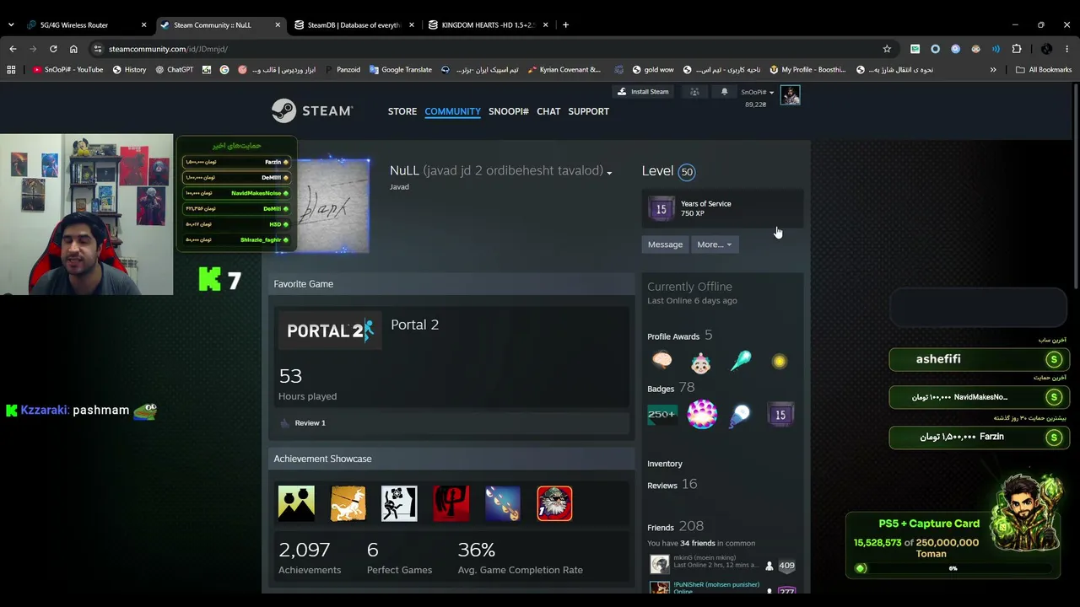This screenshot has height=607, width=1080.
Task: Switch to the KINGDOM HEARTS tab
Action: click(x=488, y=25)
